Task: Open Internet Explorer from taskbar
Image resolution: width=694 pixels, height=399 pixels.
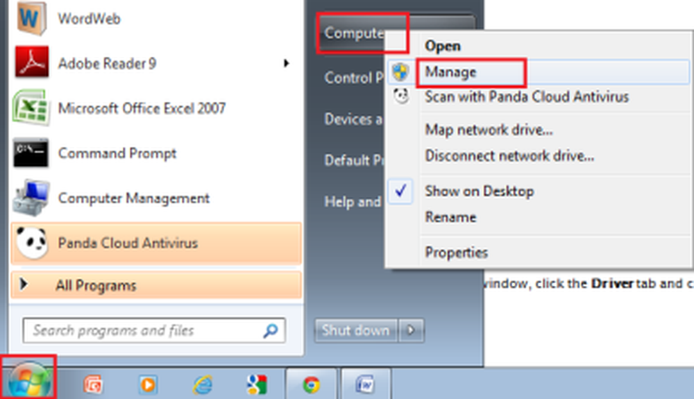Action: pyautogui.click(x=203, y=384)
